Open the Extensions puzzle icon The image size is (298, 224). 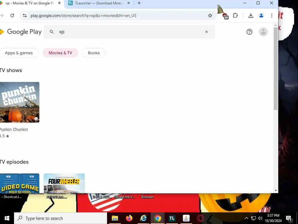235,15
